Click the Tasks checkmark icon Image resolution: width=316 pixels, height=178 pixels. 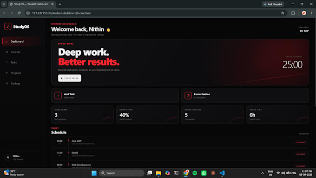(7, 62)
